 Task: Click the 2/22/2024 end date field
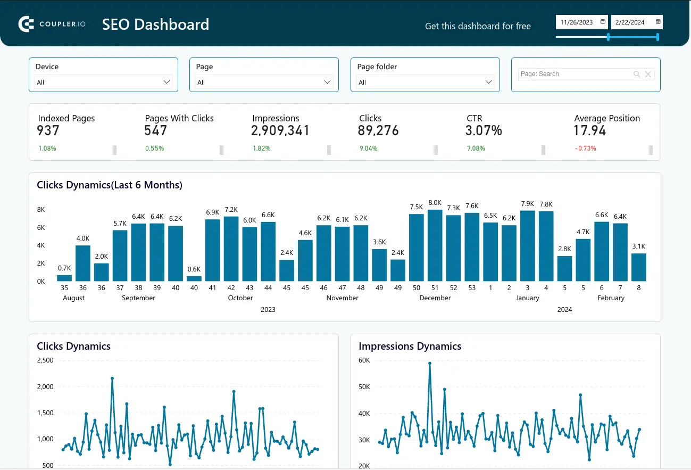coord(632,22)
